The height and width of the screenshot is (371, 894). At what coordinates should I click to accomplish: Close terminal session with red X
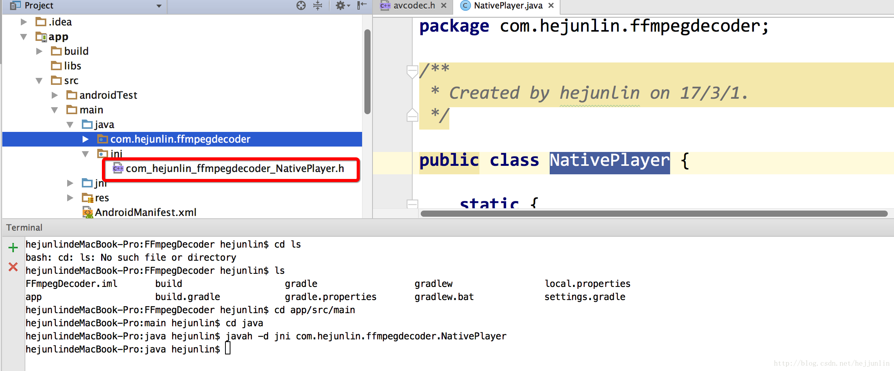(x=13, y=267)
